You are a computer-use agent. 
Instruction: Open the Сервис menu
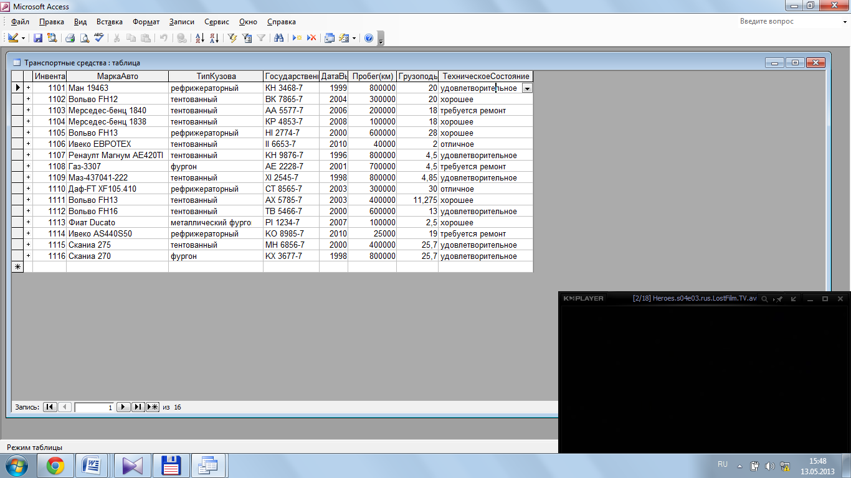tap(217, 22)
